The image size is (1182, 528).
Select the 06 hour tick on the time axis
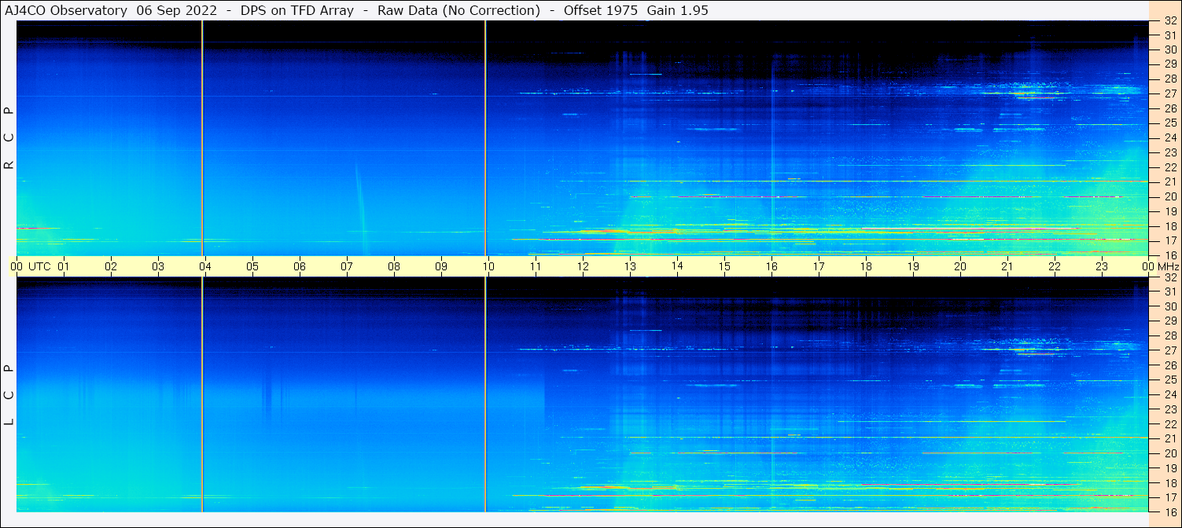pos(300,266)
